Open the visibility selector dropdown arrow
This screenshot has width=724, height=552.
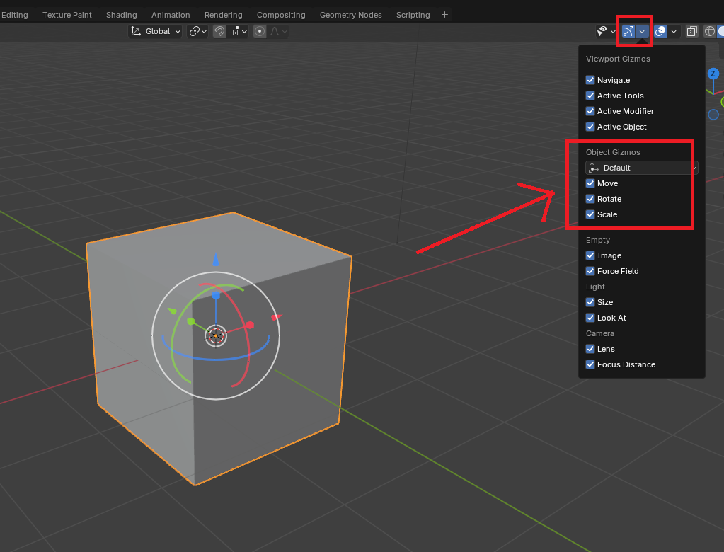pyautogui.click(x=613, y=31)
